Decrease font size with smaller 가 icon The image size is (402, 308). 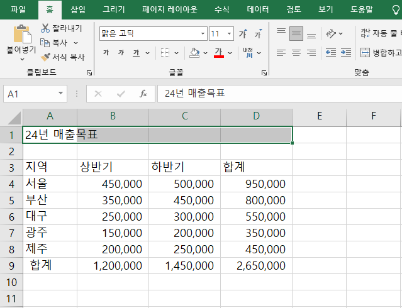click(x=258, y=33)
